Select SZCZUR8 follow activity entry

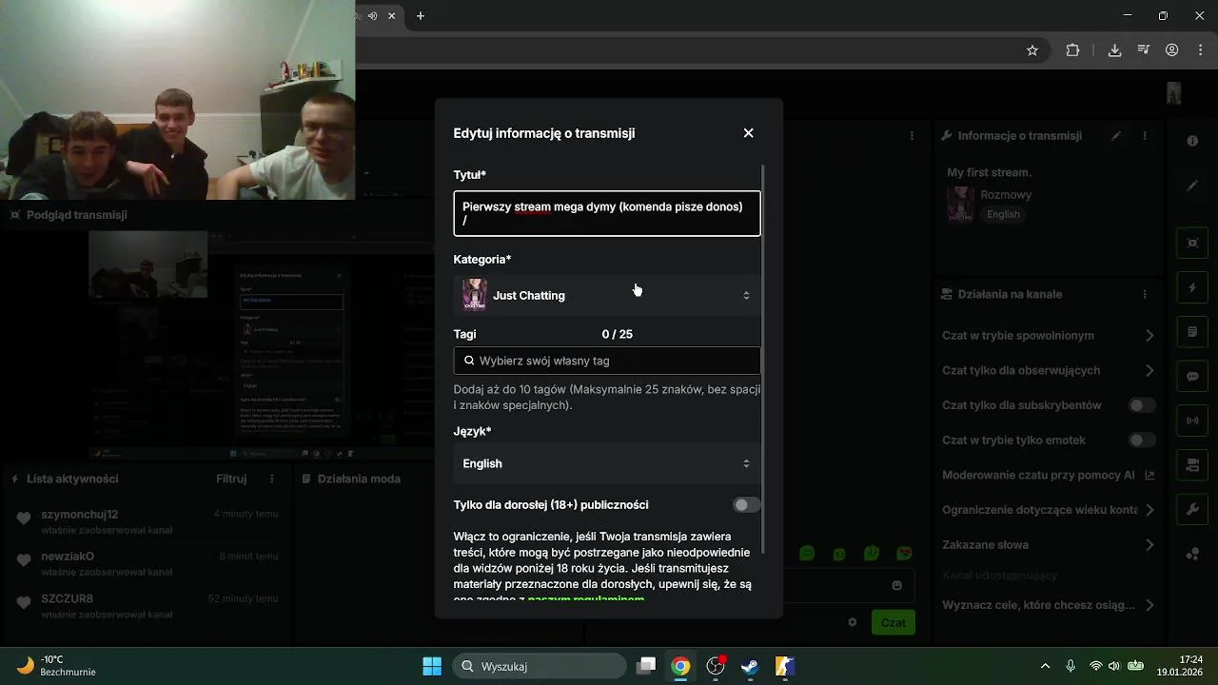[x=147, y=606]
